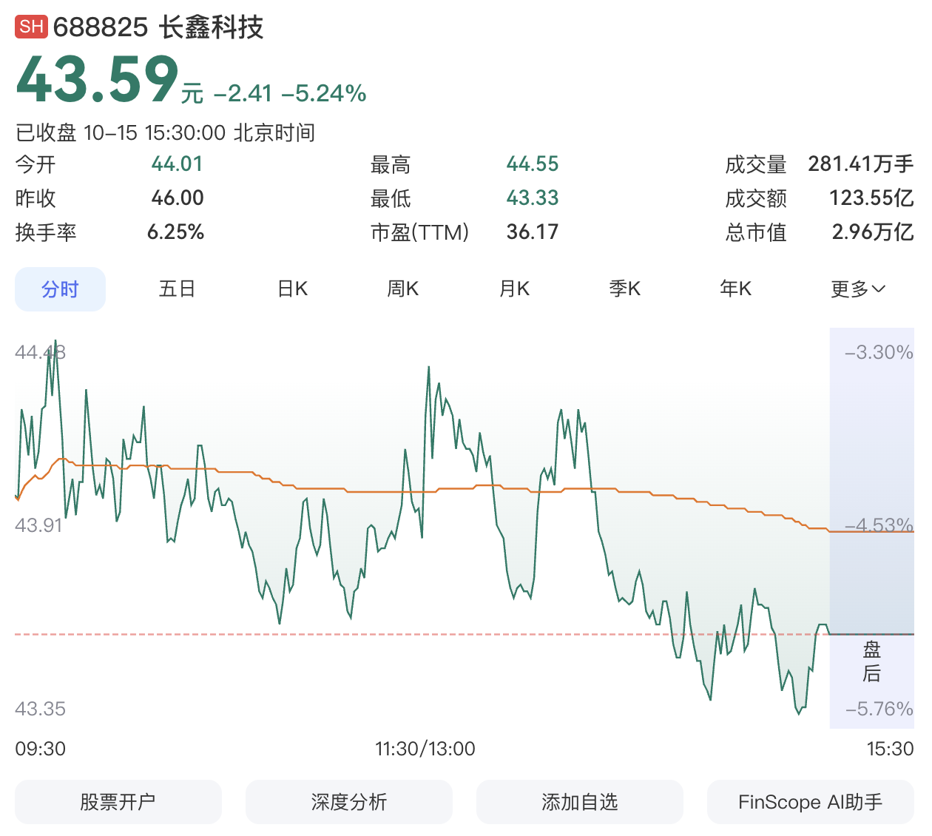
Task: Select the 分时 intraday chart tab
Action: coord(60,289)
